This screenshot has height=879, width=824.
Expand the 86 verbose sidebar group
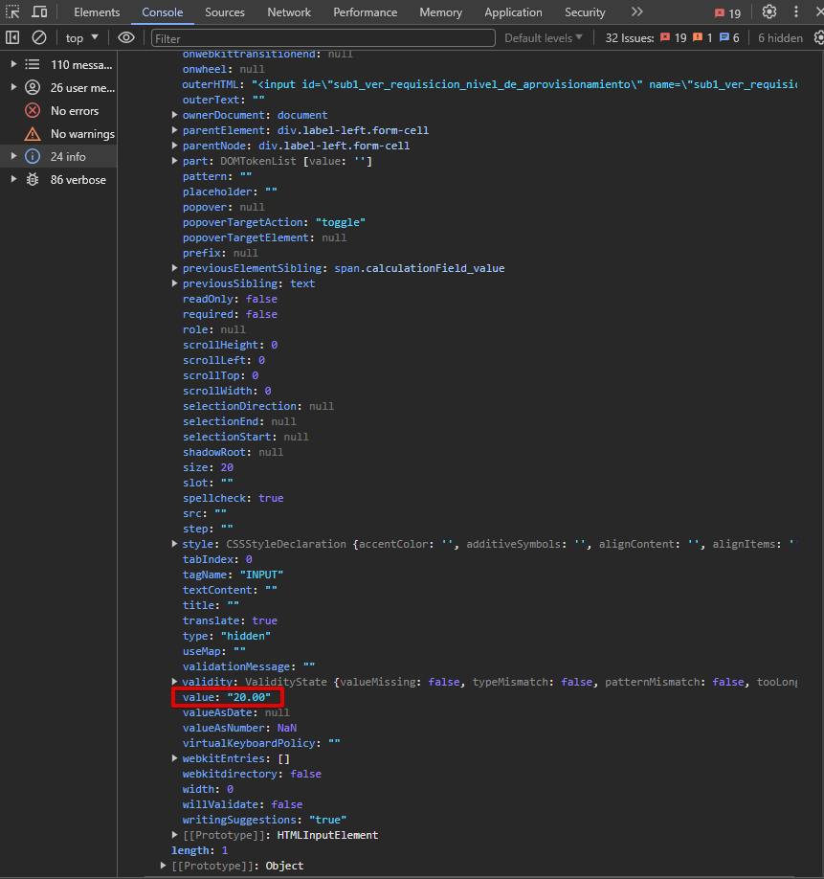12,179
